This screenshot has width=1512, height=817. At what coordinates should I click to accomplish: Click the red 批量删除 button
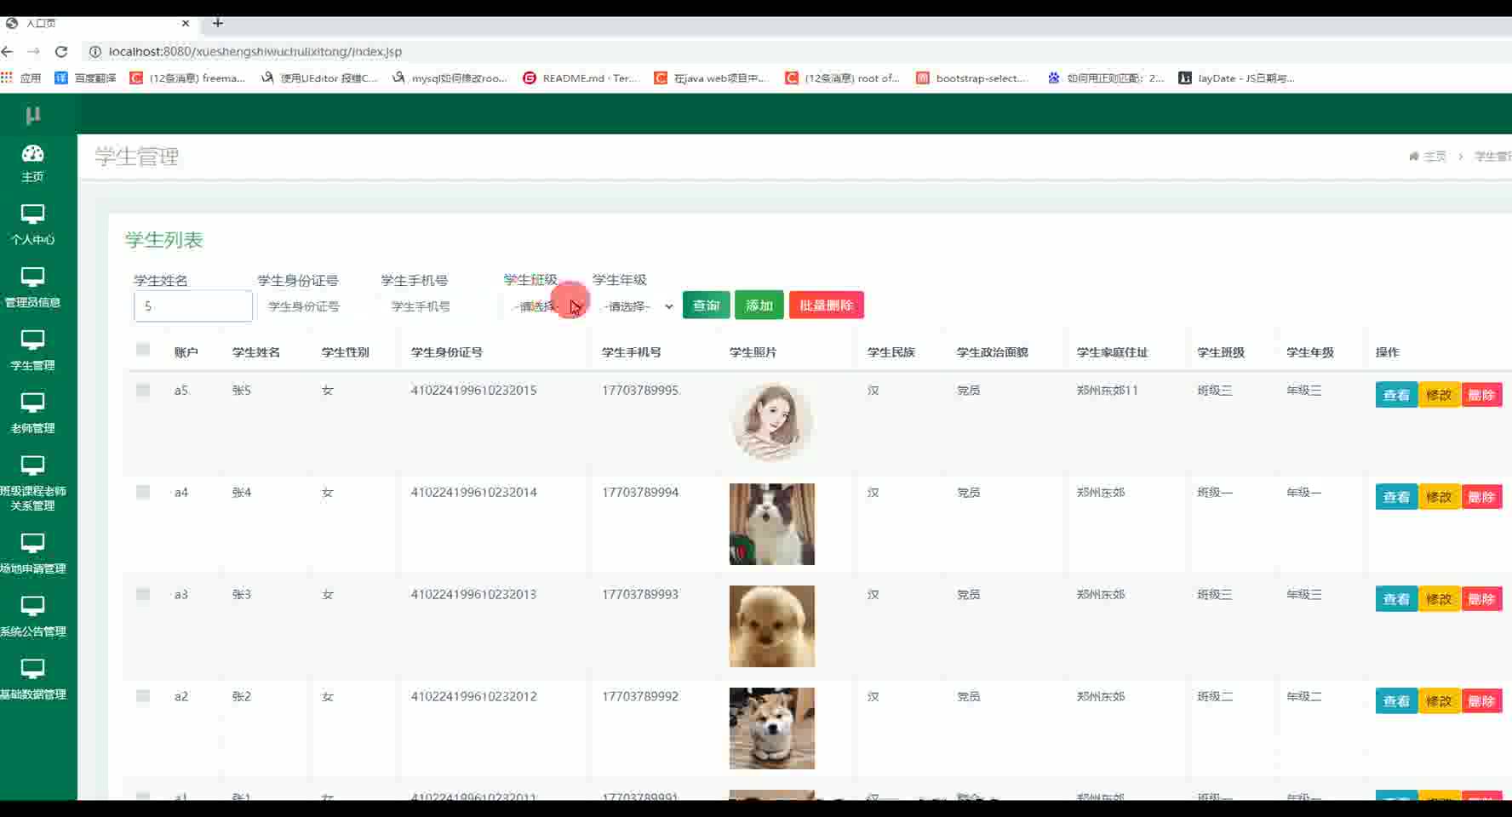(x=826, y=306)
